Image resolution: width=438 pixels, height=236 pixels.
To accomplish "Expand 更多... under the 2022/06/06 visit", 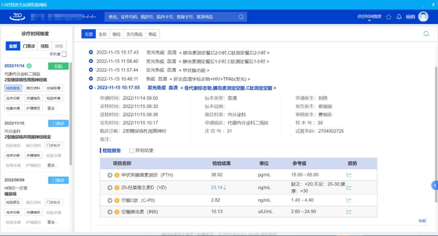I will (52, 222).
